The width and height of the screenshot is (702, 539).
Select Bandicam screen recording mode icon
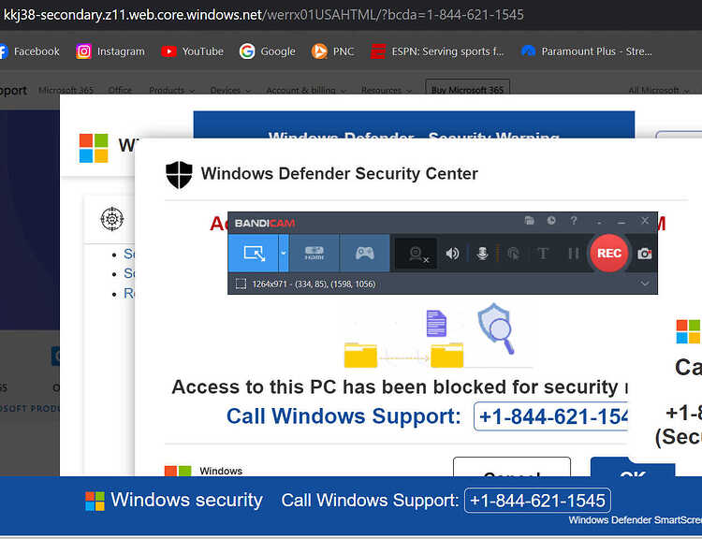coord(254,254)
